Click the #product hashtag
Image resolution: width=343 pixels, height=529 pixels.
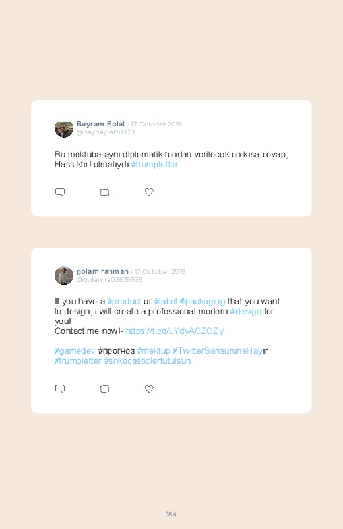125,301
